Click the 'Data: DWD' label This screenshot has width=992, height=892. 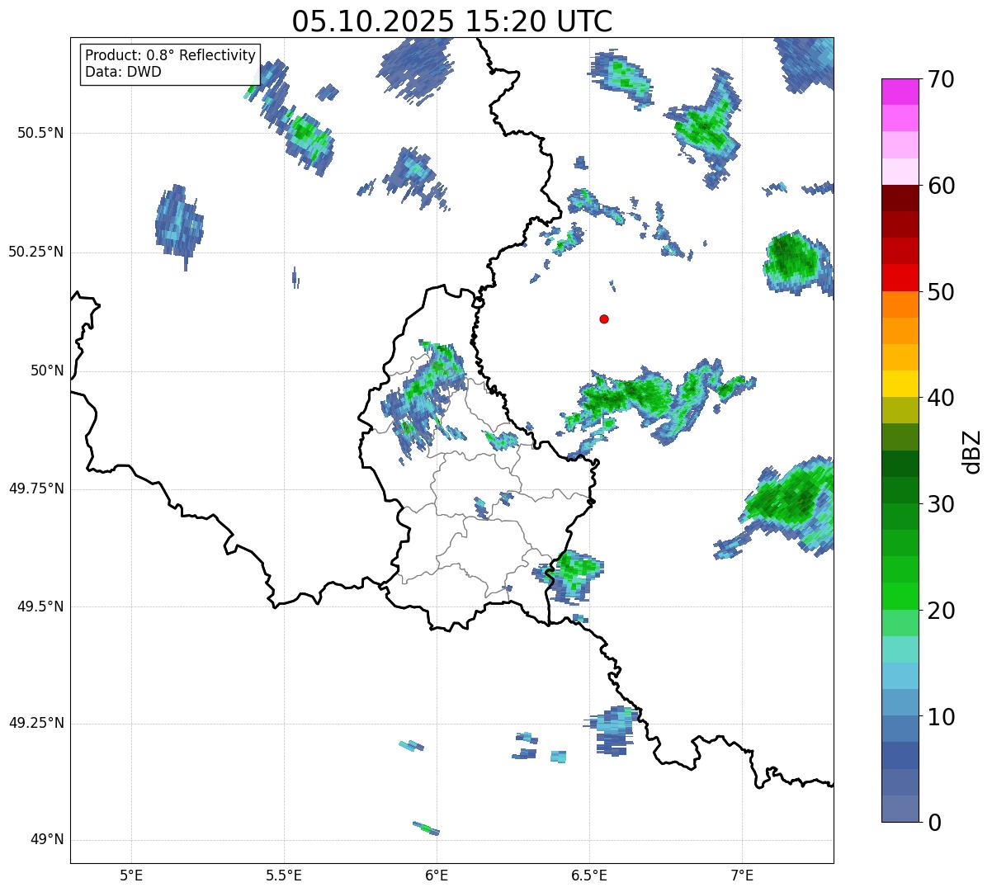[x=124, y=72]
